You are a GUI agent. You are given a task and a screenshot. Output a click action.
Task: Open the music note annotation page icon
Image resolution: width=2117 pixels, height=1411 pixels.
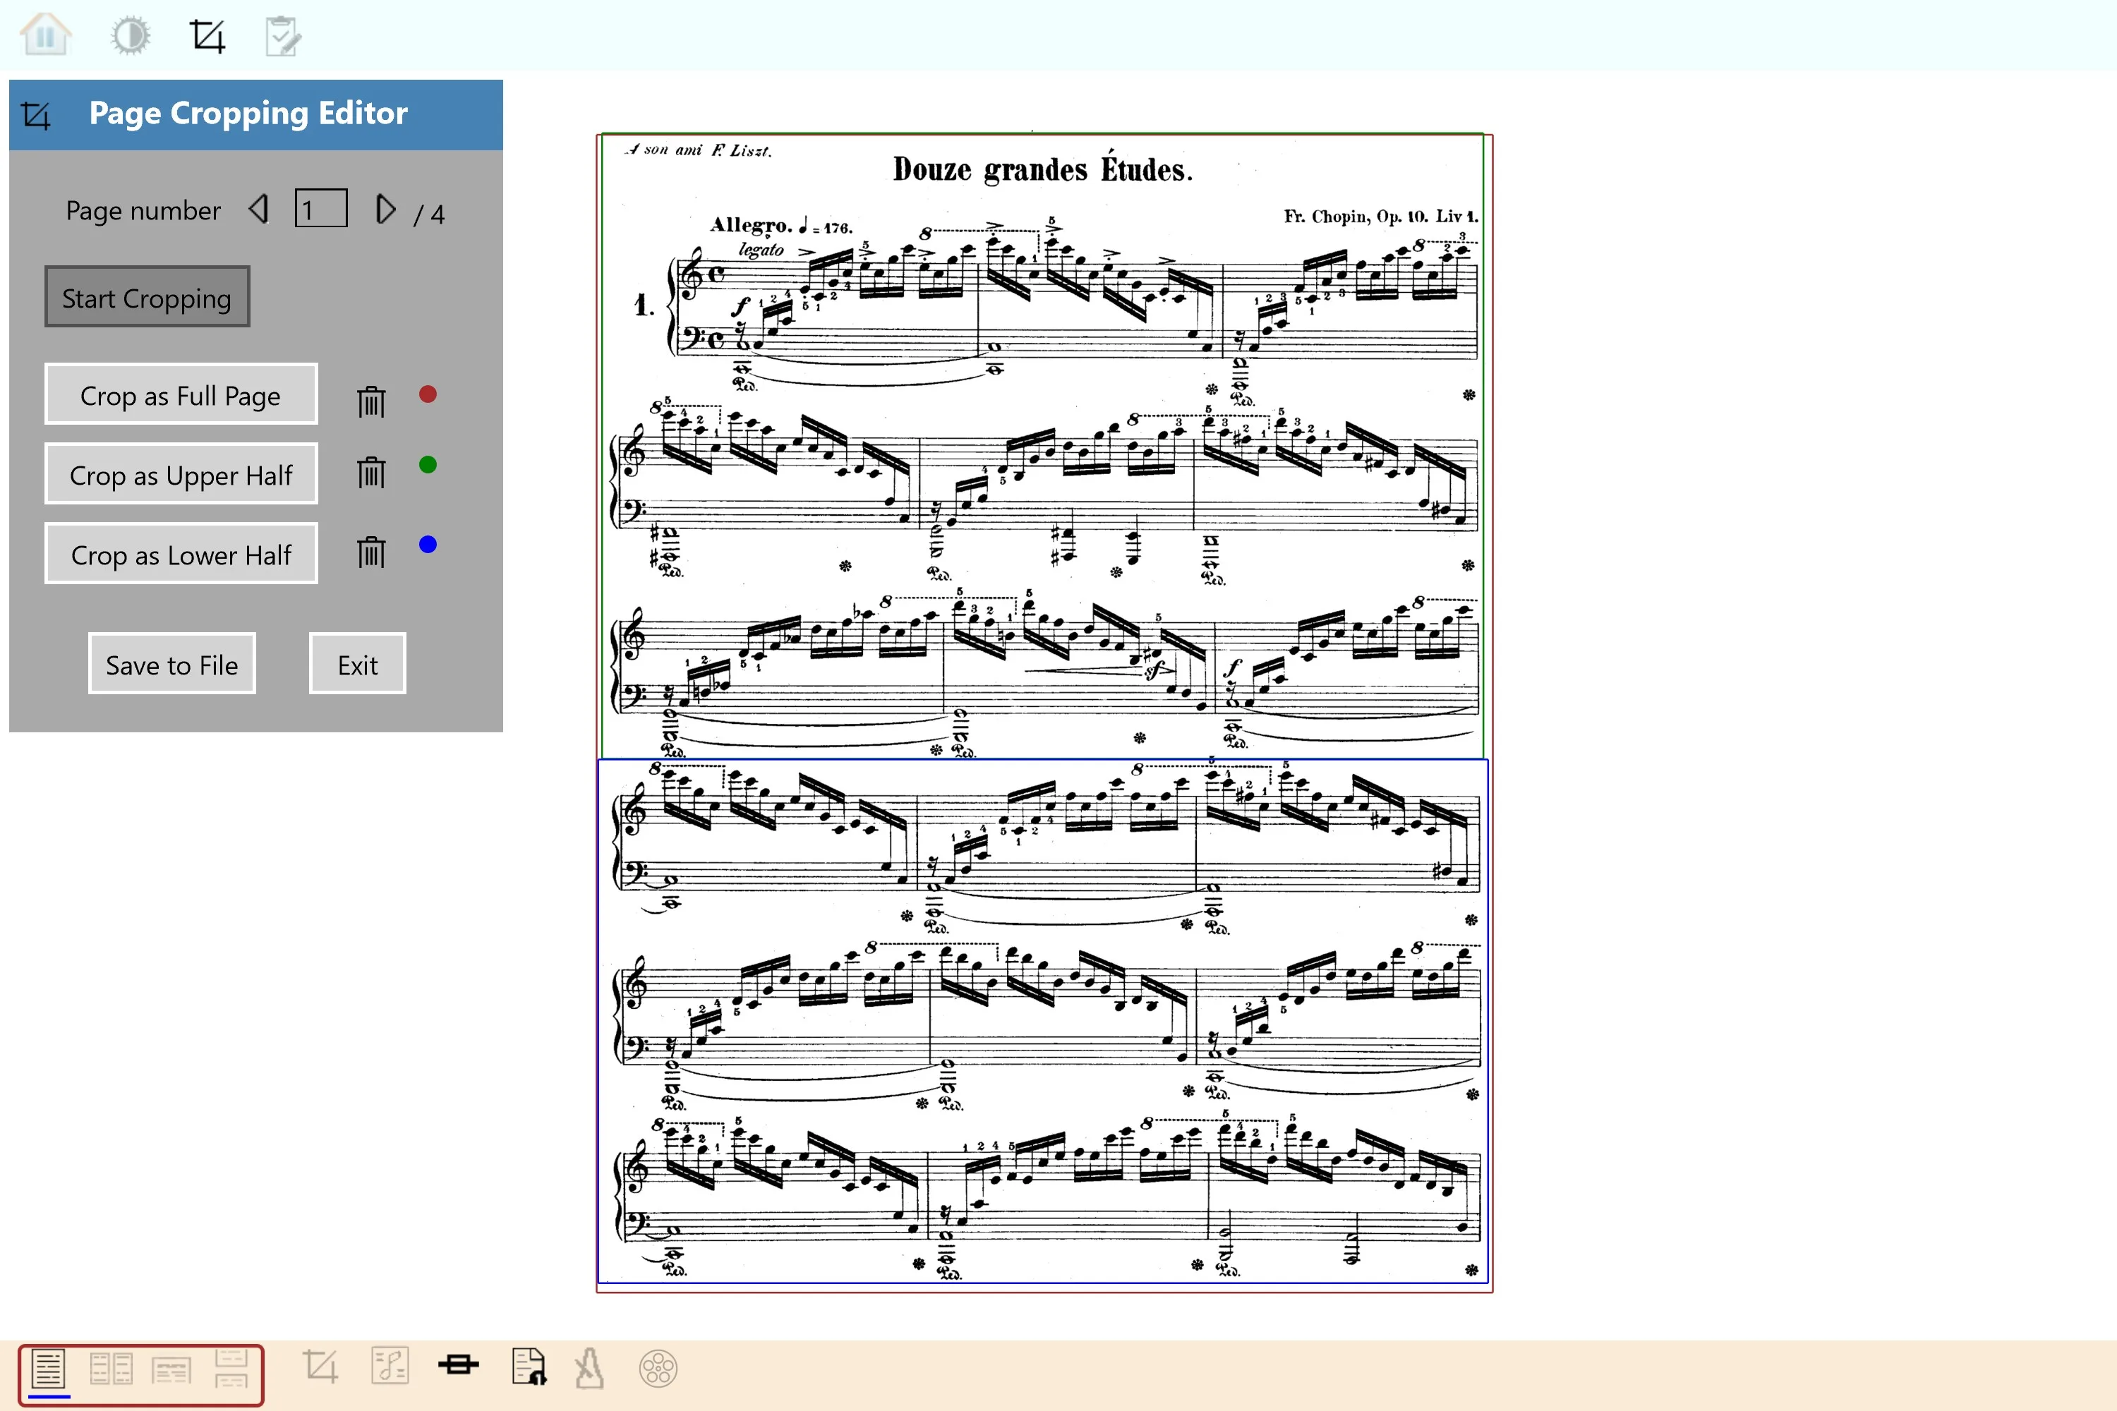coord(390,1367)
